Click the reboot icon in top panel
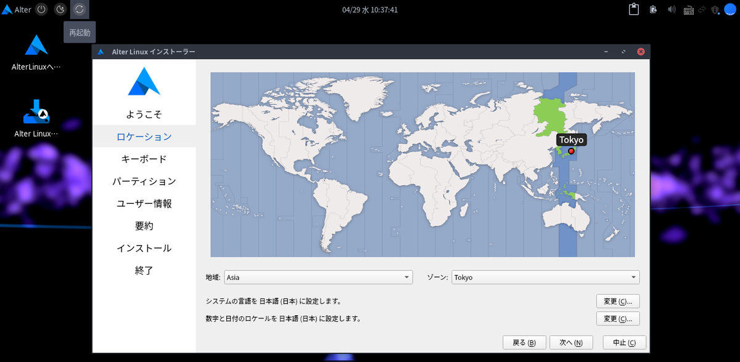Viewport: 740px width, 362px height. [80, 9]
